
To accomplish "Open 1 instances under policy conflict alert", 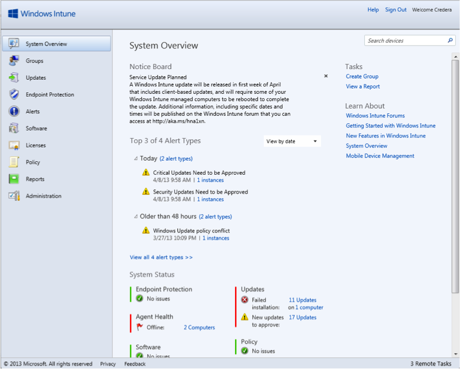I will (x=216, y=238).
